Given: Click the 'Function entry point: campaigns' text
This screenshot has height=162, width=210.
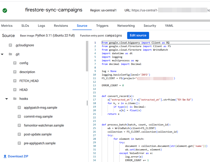Looking at the screenshot, I should coord(101,36).
